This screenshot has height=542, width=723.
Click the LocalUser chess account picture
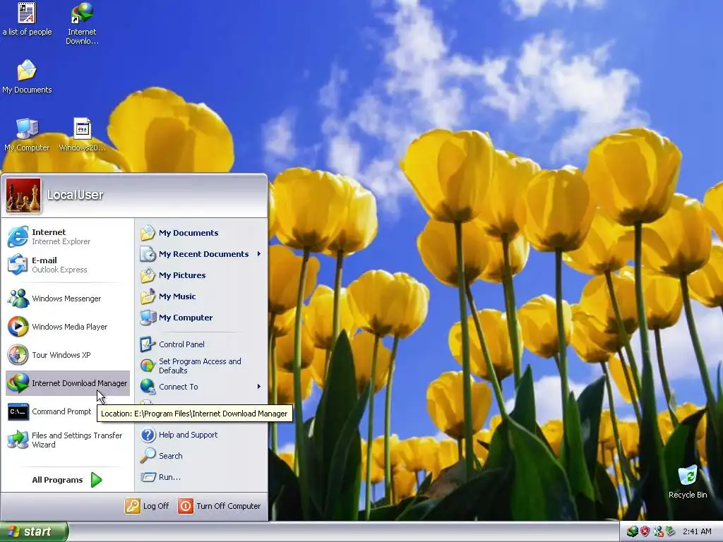click(x=23, y=195)
